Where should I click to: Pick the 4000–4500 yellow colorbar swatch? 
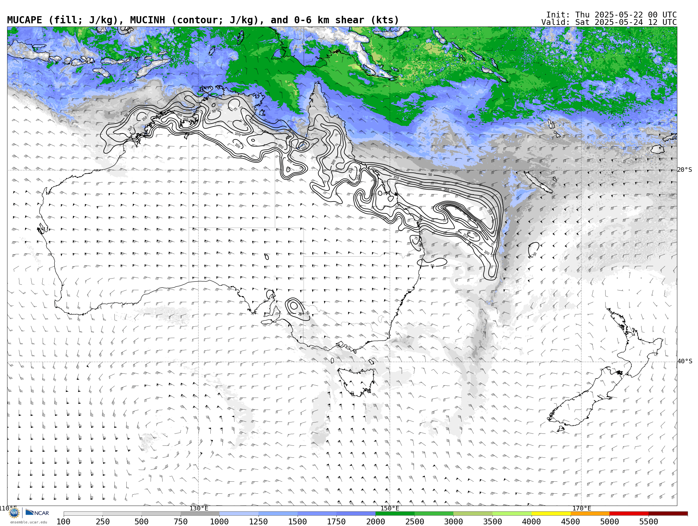point(551,514)
